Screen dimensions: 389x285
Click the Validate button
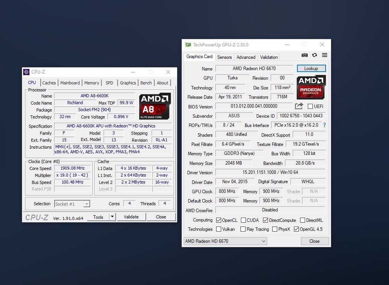(131, 217)
